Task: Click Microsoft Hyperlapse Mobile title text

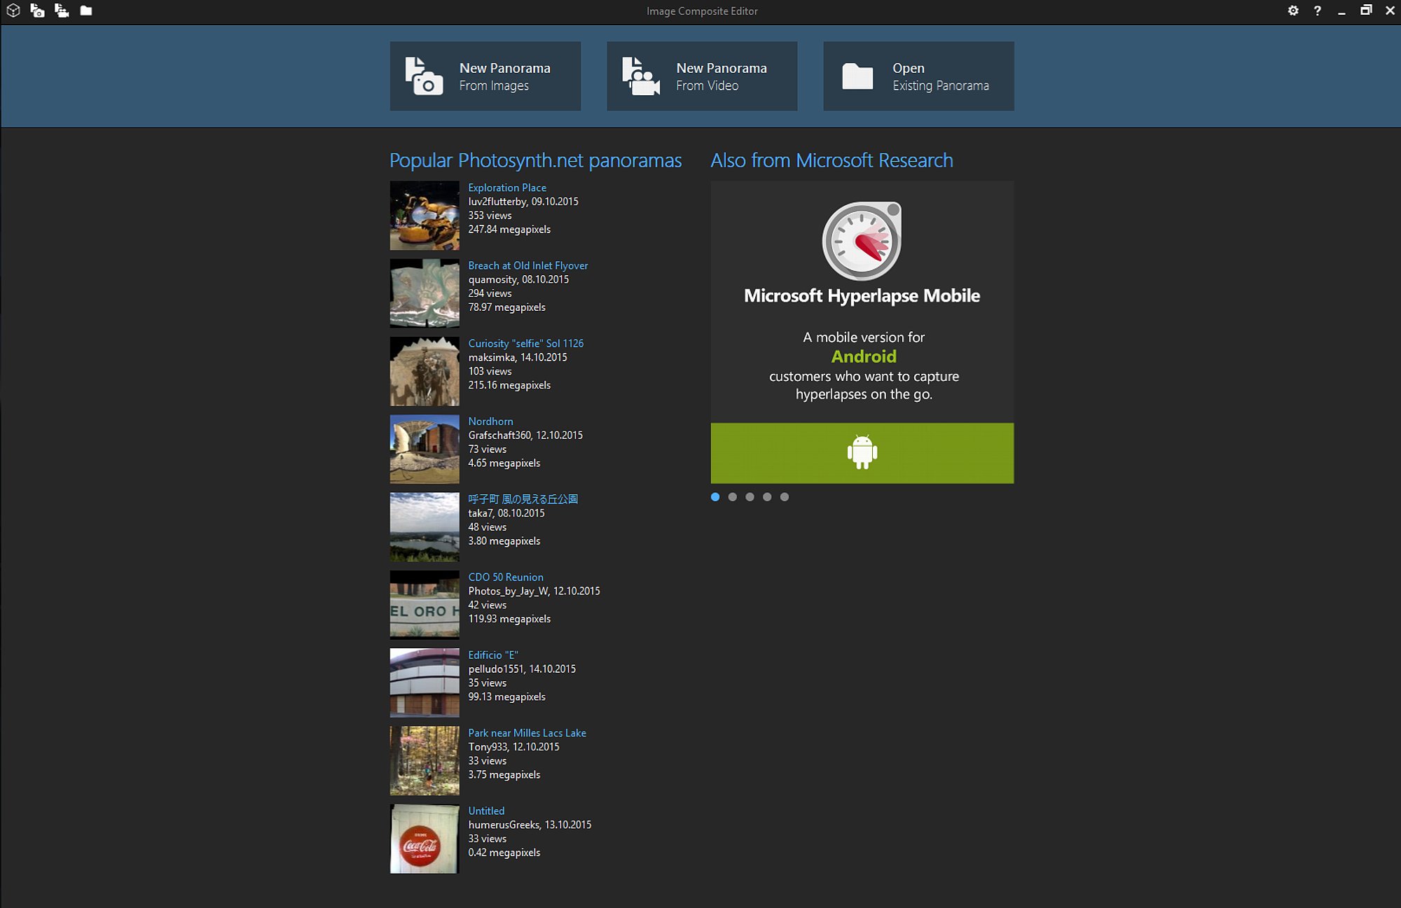Action: (862, 296)
